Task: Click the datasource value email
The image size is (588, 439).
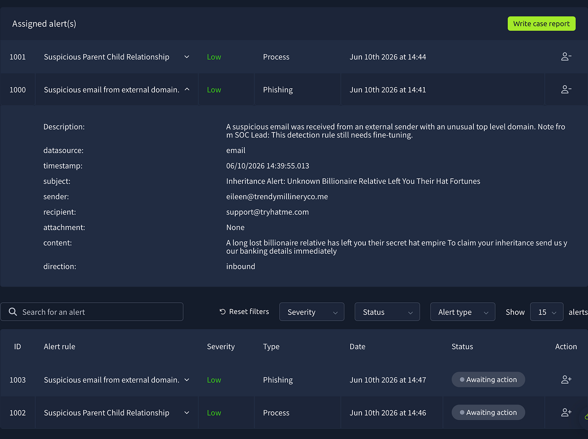Action: (x=236, y=150)
